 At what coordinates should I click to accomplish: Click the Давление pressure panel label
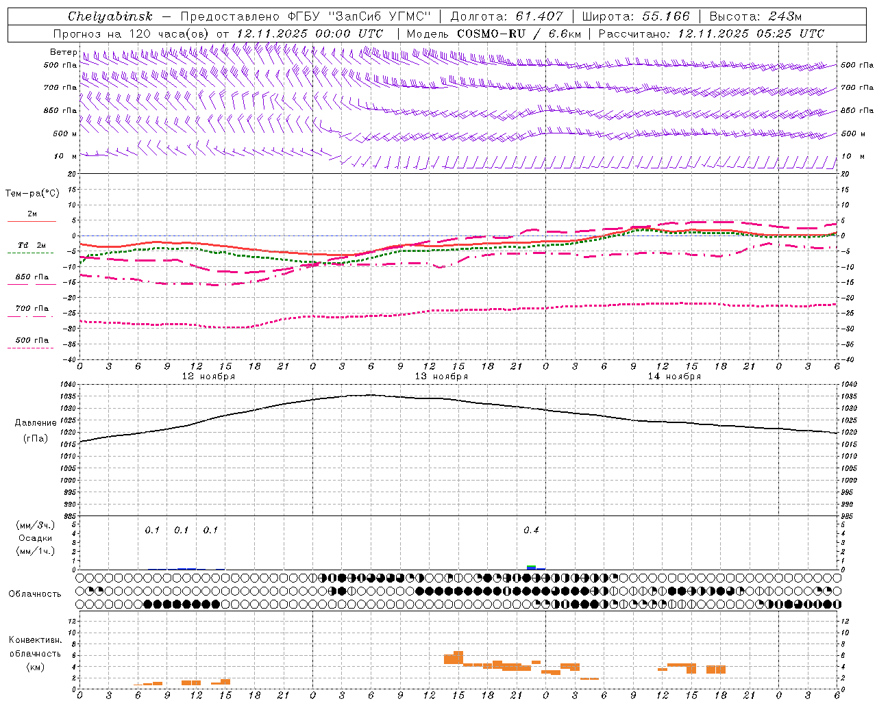point(35,423)
